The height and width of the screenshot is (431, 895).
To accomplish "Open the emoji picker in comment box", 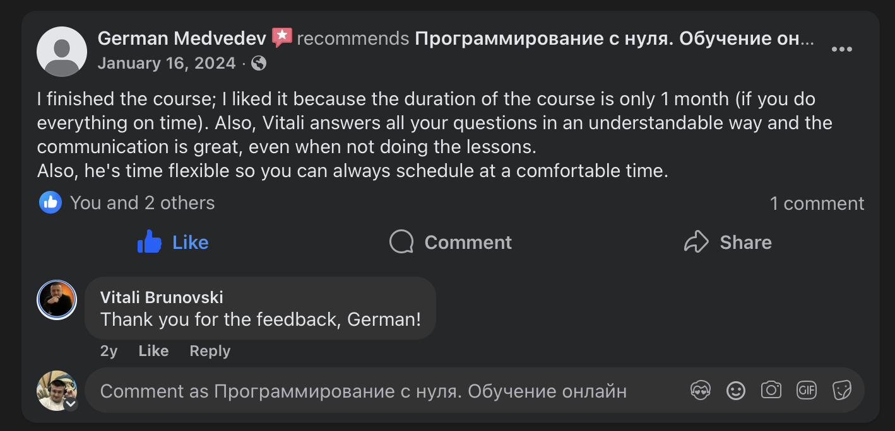I will coord(735,391).
